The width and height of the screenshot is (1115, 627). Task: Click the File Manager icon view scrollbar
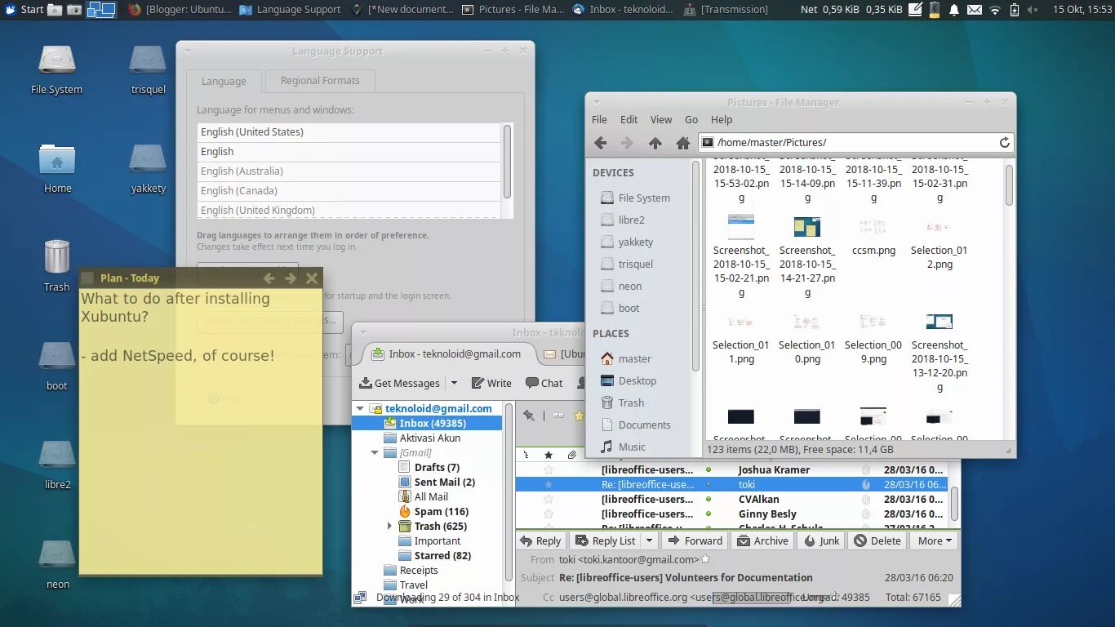point(1009,185)
